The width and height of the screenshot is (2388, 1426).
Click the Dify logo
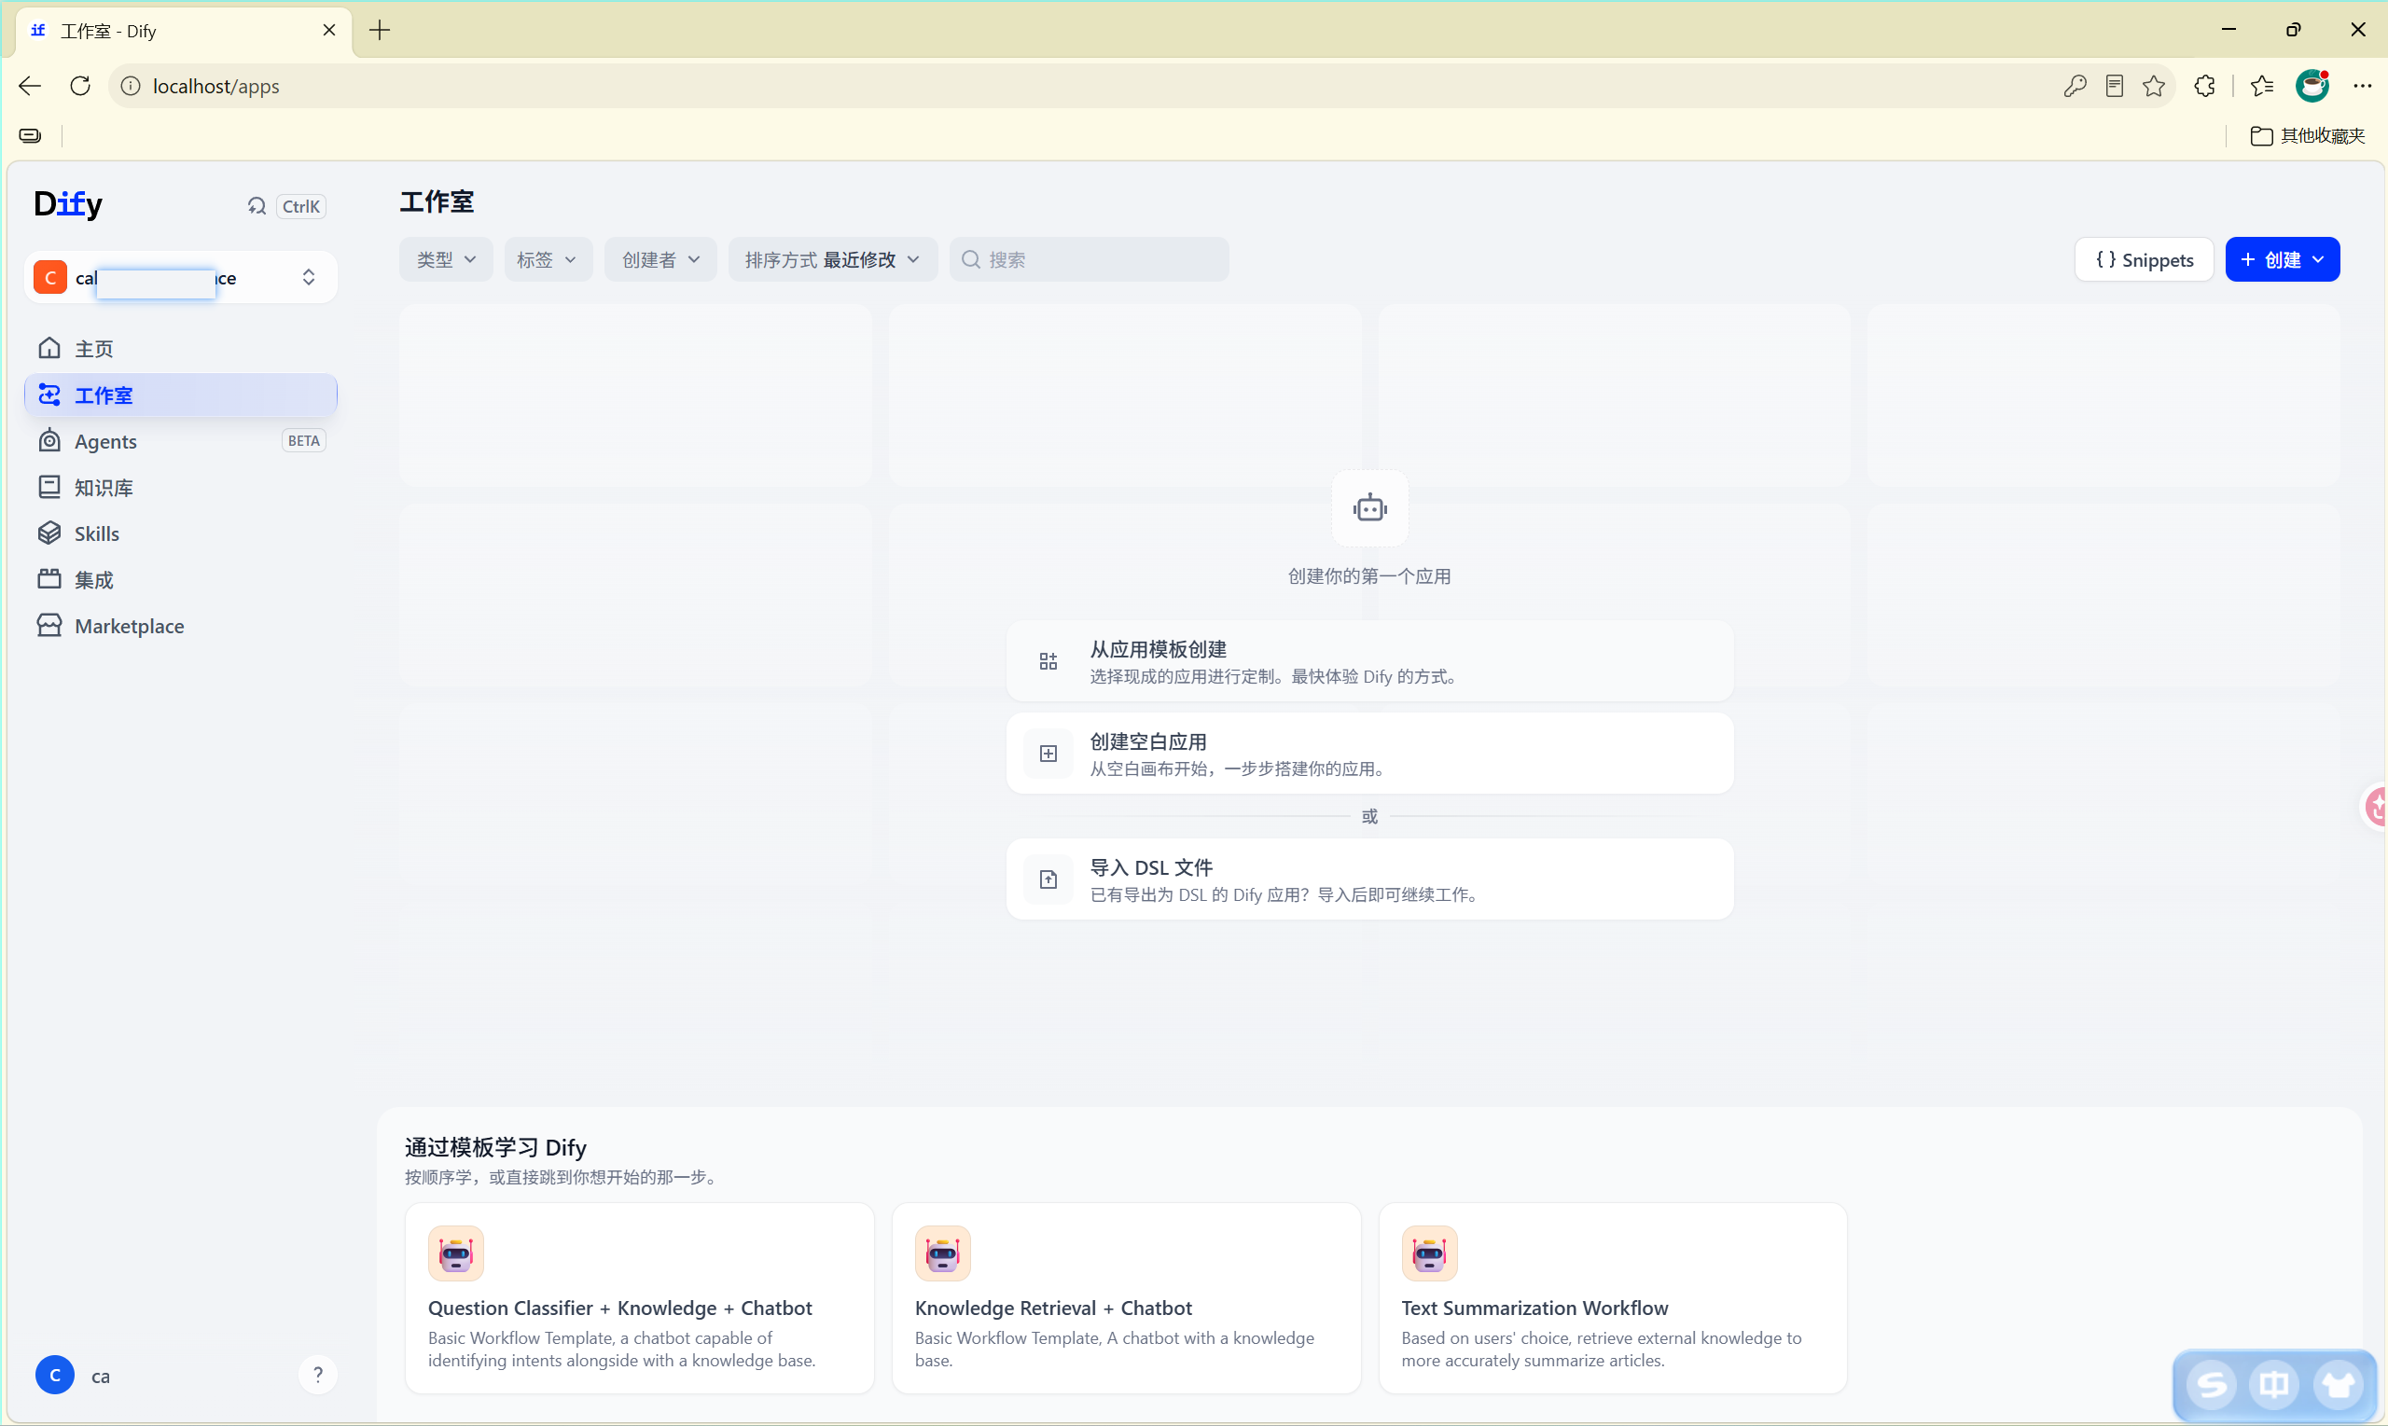[67, 203]
